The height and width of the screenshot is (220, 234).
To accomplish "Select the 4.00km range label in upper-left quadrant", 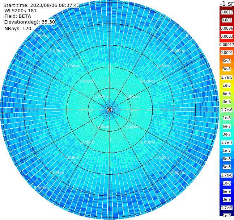I will (56, 51).
